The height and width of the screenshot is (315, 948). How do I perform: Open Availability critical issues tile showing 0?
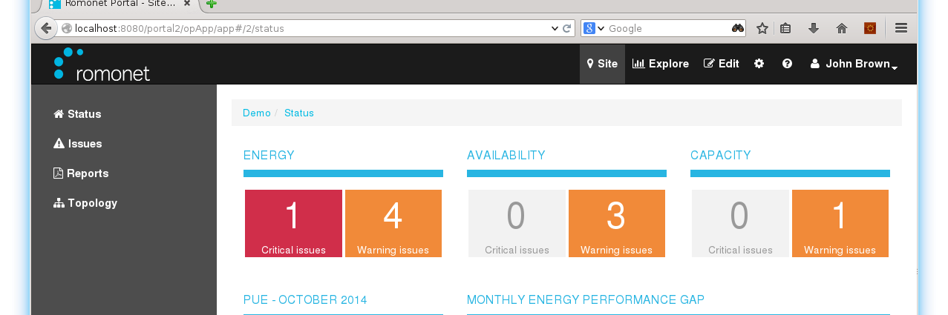(517, 224)
